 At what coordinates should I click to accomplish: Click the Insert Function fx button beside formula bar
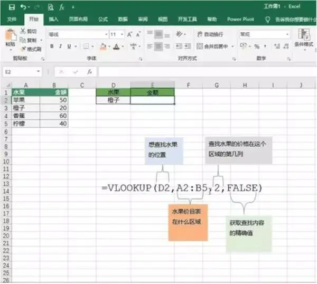90,72
